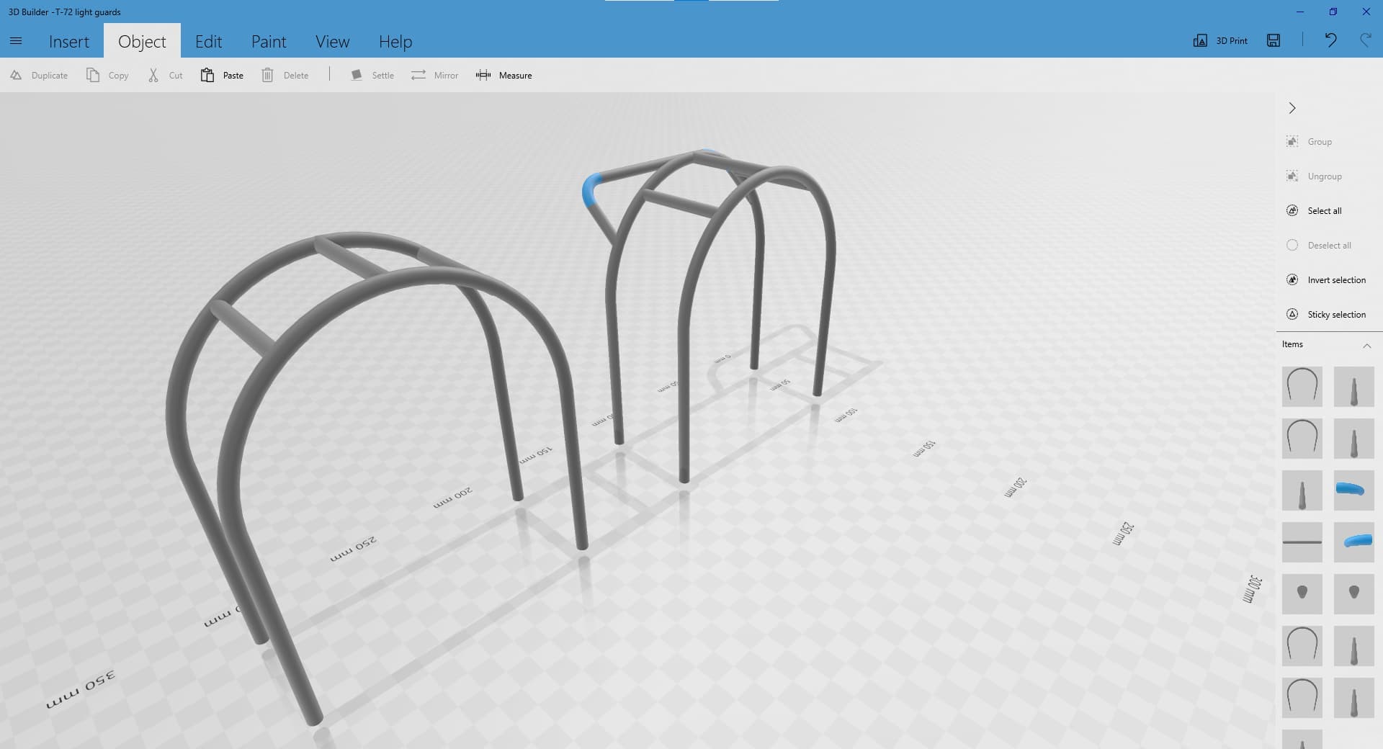The height and width of the screenshot is (749, 1383).
Task: Click the Undo arrow icon
Action: tap(1330, 40)
